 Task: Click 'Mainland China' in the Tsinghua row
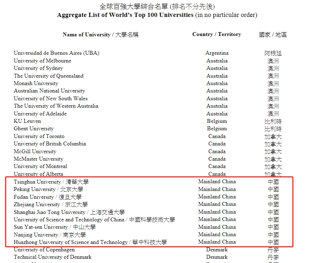[x=217, y=181]
